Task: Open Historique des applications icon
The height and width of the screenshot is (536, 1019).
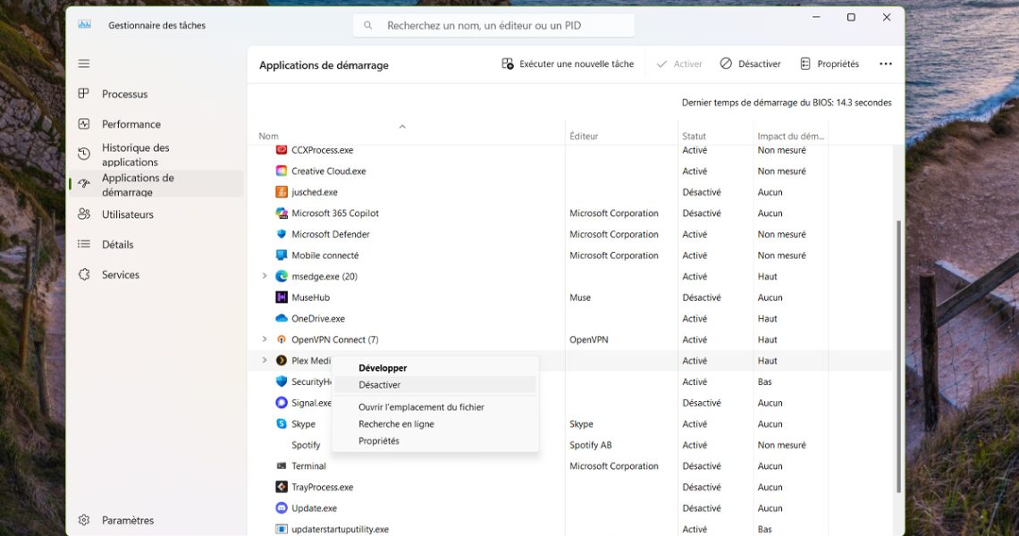Action: tap(84, 155)
